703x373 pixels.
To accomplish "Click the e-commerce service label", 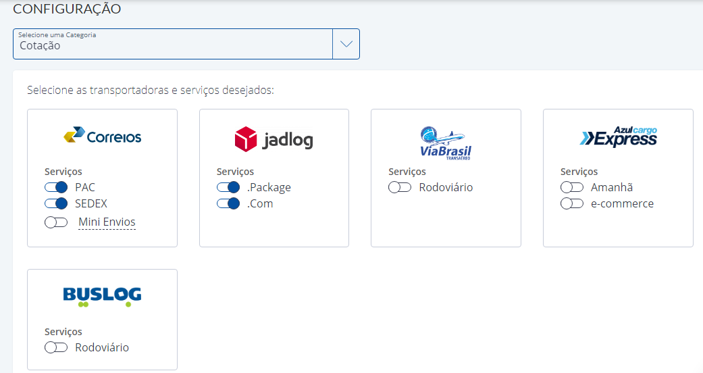I will click(x=622, y=204).
